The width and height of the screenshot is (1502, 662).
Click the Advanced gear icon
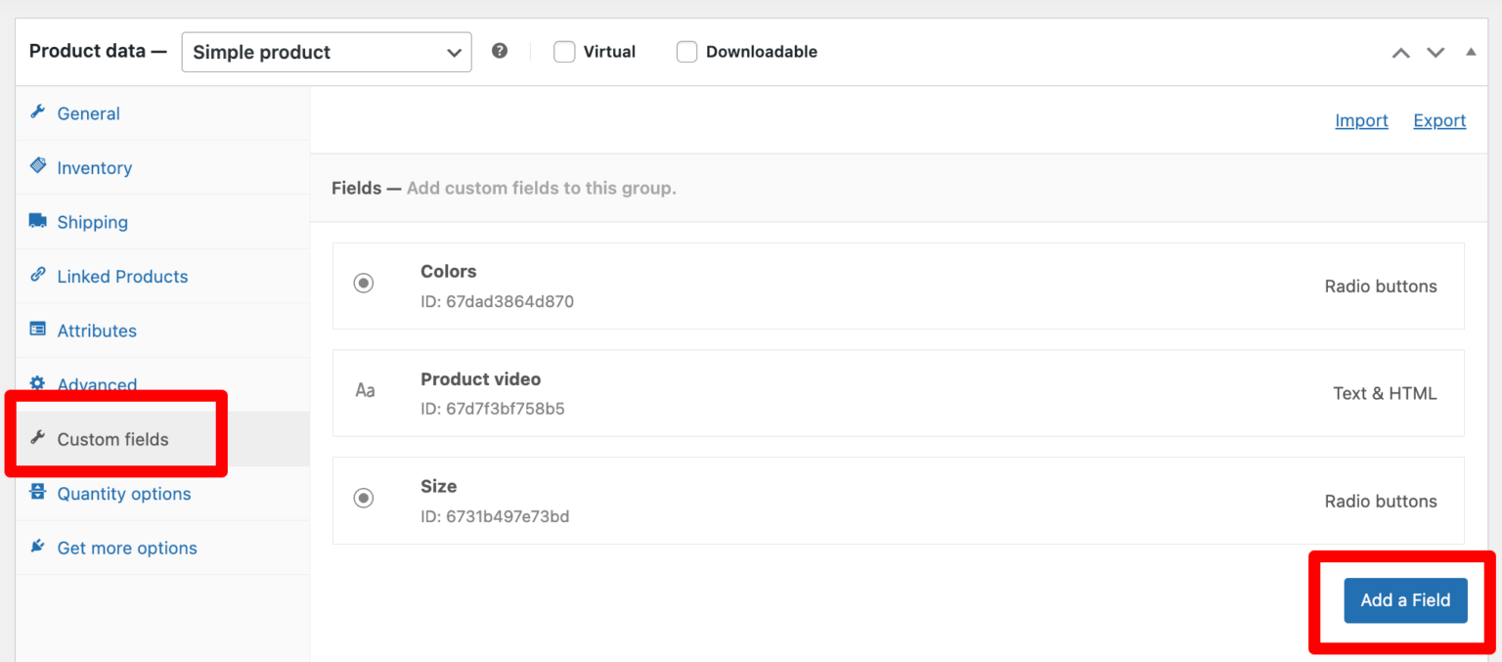coord(37,384)
